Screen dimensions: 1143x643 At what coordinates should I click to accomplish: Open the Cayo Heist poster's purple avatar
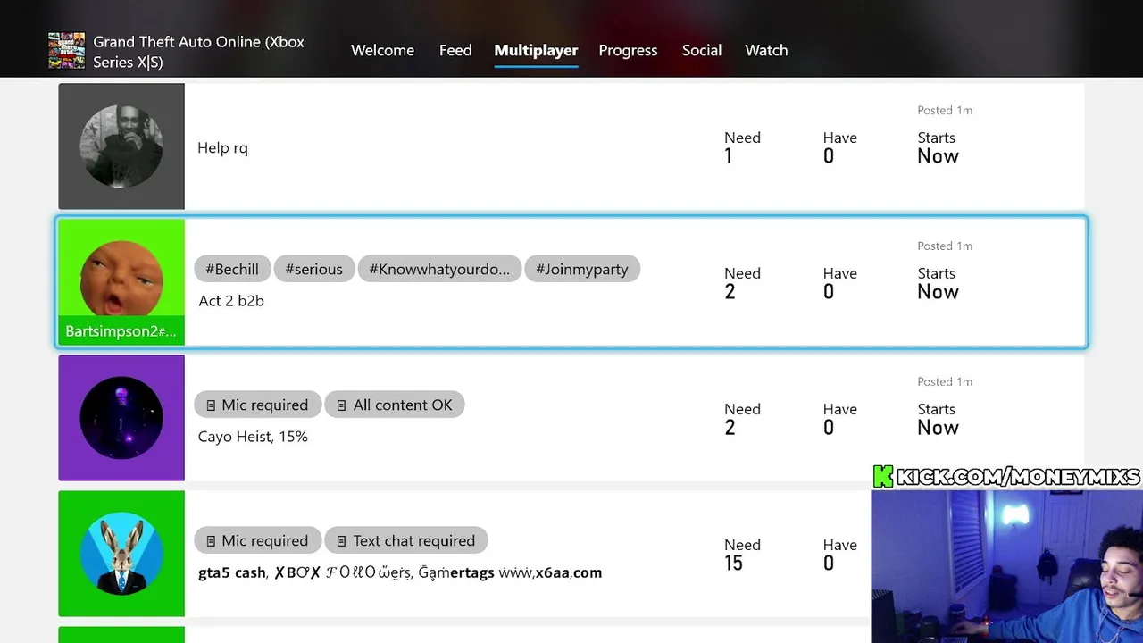pyautogui.click(x=121, y=418)
